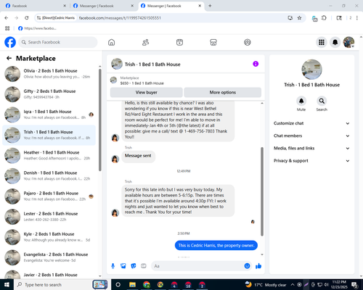Open the https://www.facebo... bookmark
This screenshot has height=290, width=363.
pos(37,28)
